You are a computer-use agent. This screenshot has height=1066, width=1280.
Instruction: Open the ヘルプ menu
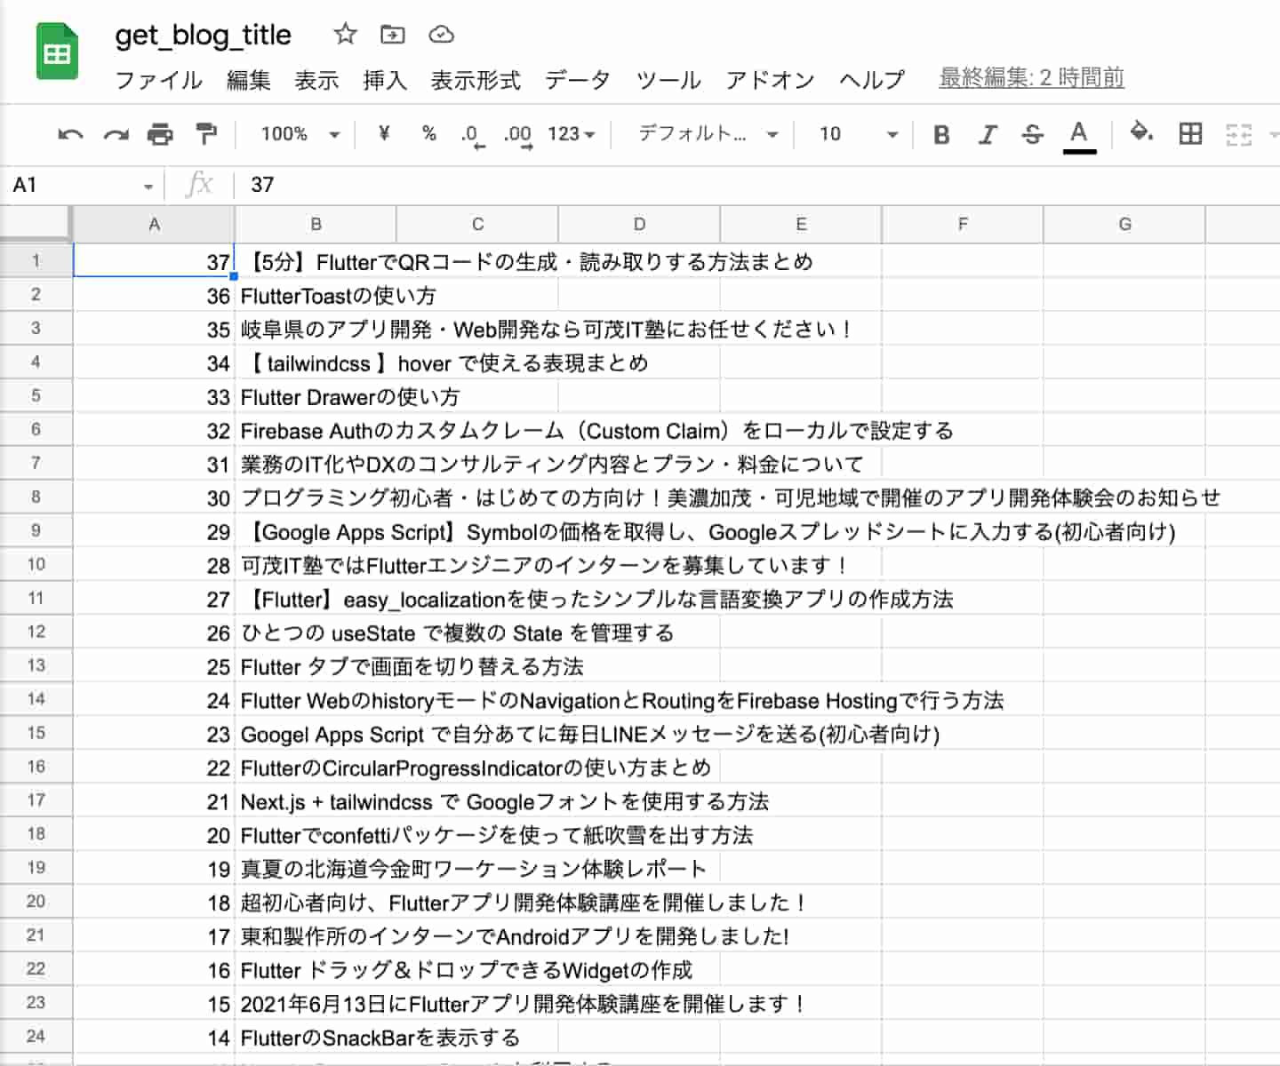click(x=872, y=80)
